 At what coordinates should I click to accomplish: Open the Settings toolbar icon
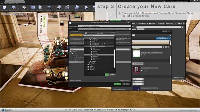click(x=49, y=8)
